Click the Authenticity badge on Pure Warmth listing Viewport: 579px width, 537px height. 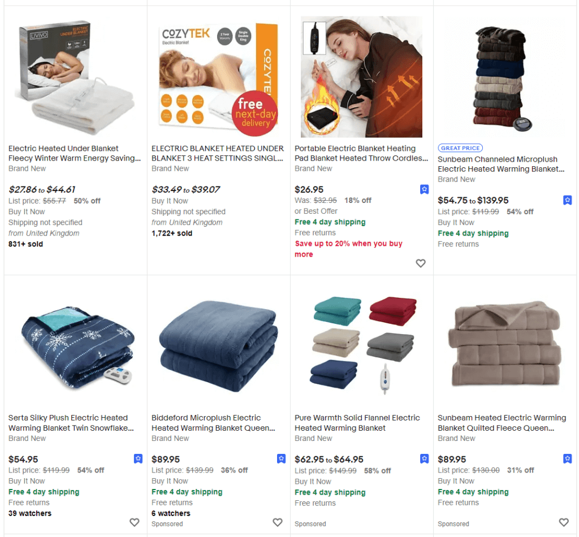point(425,459)
